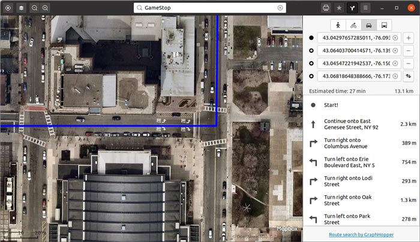
Task: Click the straight arrow East Genesee icon
Action: coord(313,125)
